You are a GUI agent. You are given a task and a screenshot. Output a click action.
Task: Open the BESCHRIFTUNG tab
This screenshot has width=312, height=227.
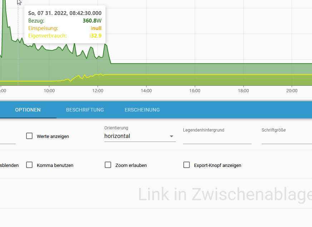click(x=85, y=110)
